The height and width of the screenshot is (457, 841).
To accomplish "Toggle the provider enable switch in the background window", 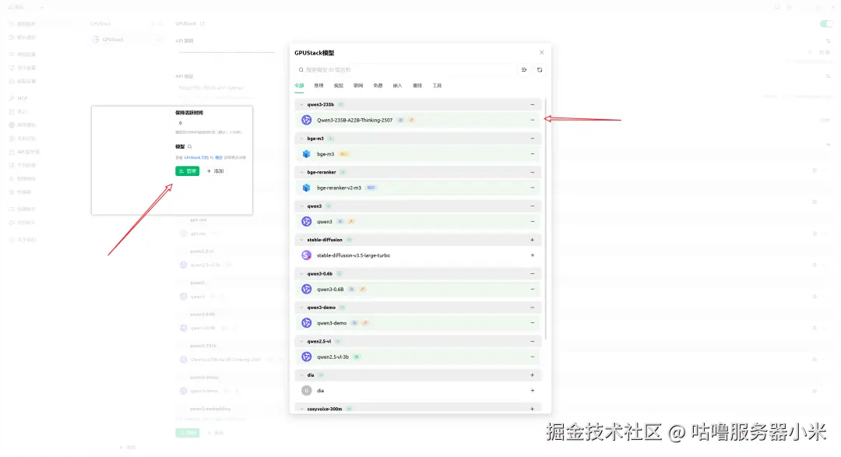I will pos(826,23).
